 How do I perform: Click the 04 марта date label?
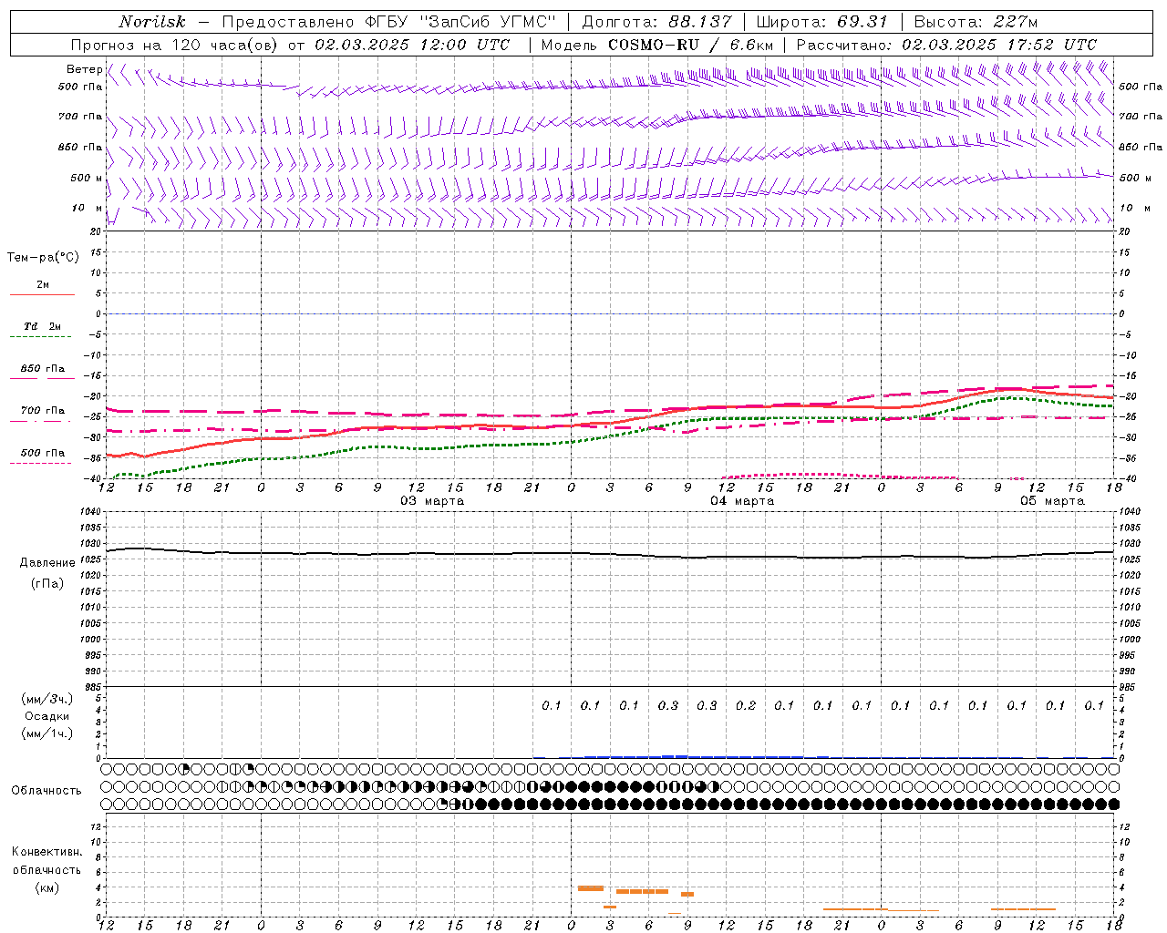742,501
